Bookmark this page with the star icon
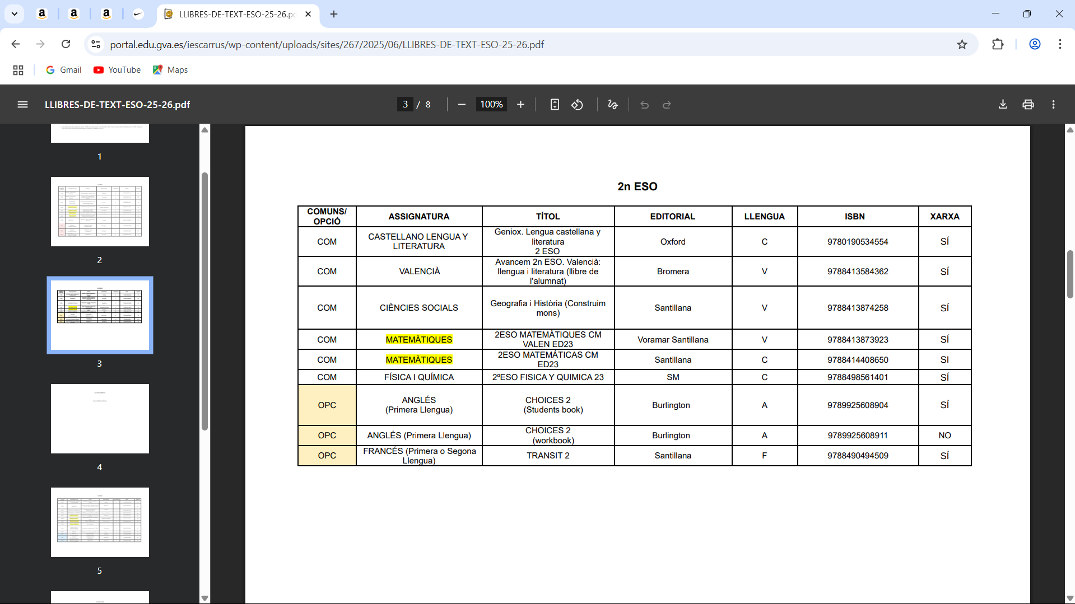 click(962, 44)
